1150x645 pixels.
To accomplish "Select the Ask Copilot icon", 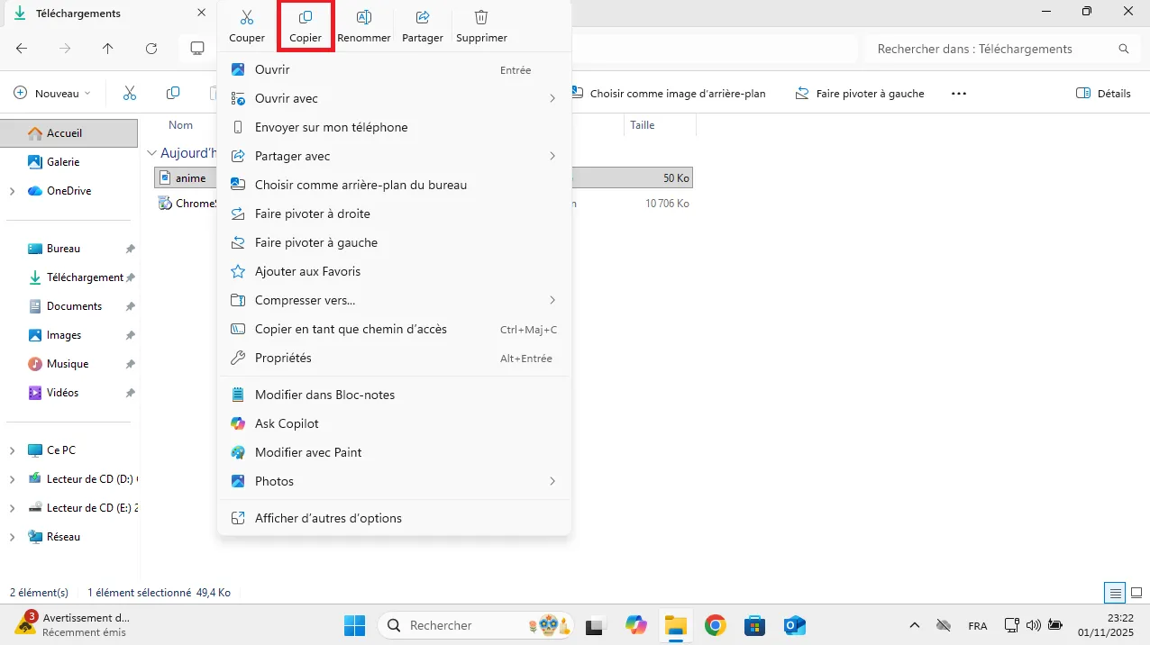I will tap(237, 423).
